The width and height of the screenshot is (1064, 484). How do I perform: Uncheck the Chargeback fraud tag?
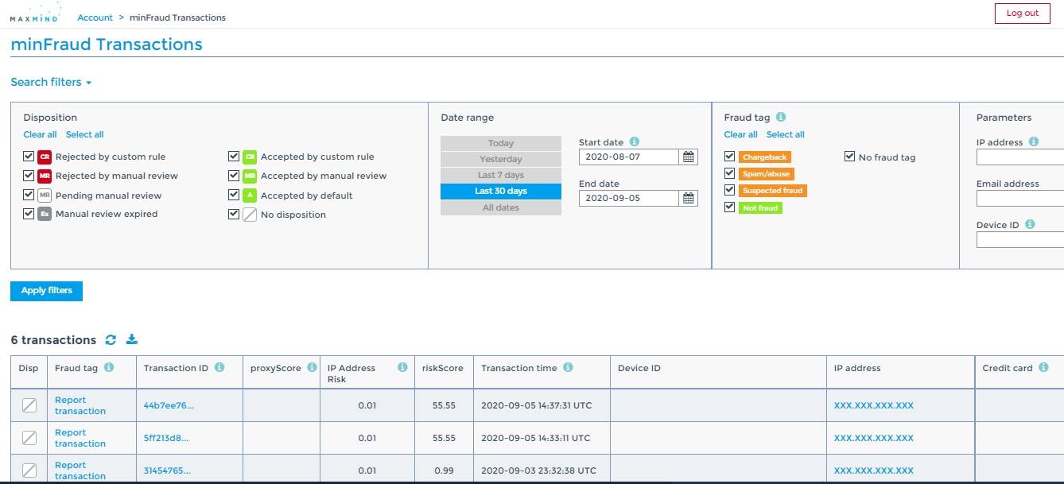(730, 156)
